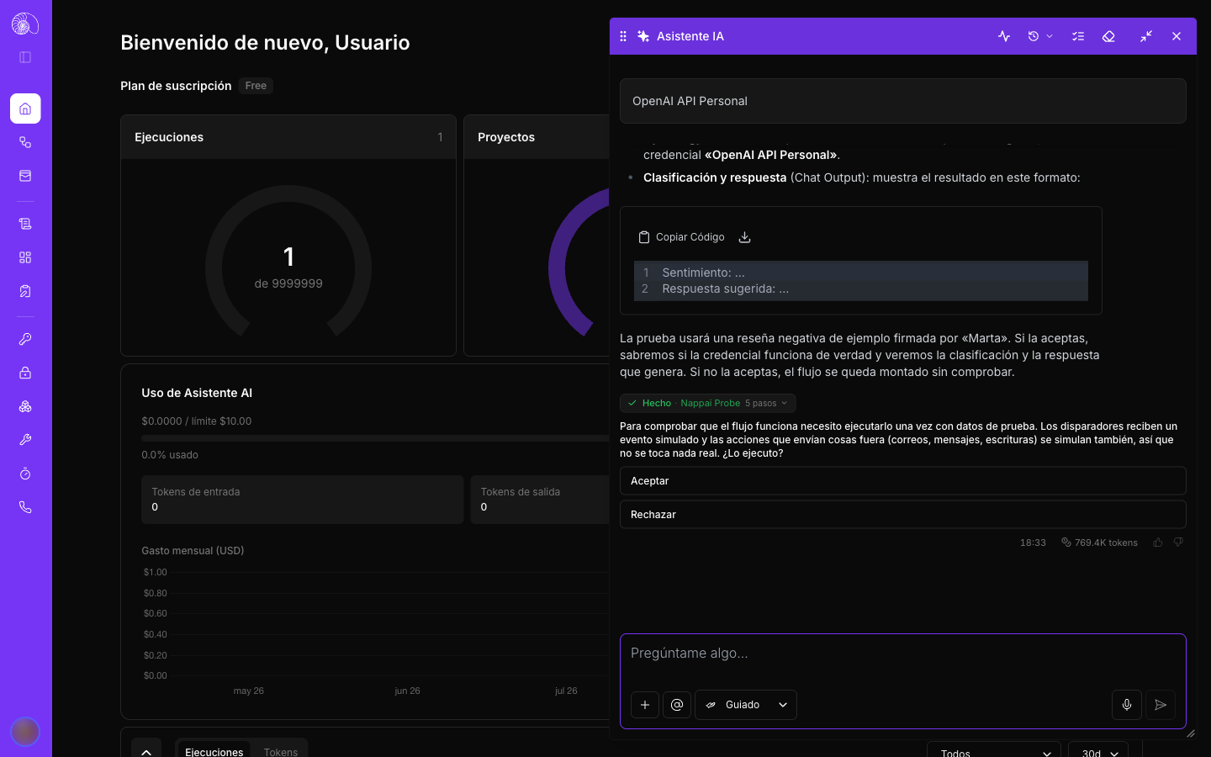Viewport: 1211px width, 757px height.
Task: Click Rechazar option
Action: [x=903, y=515]
